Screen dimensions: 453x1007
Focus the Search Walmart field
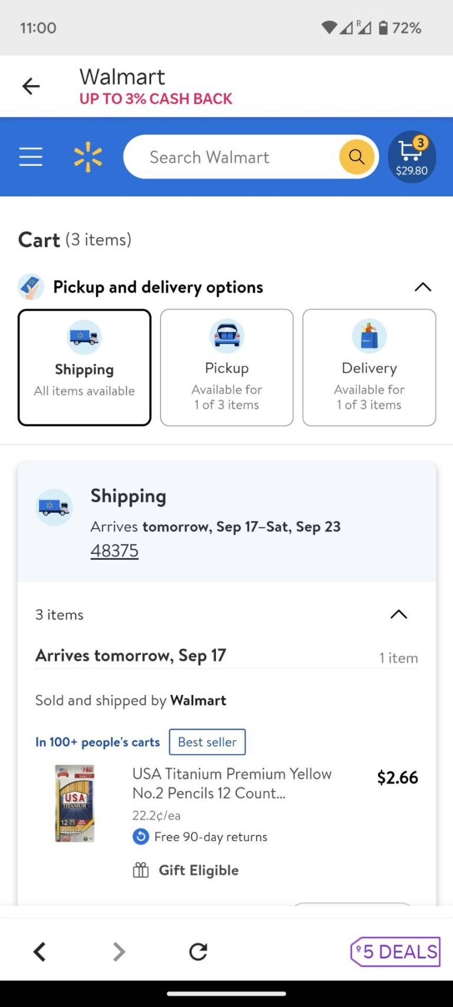coord(236,157)
